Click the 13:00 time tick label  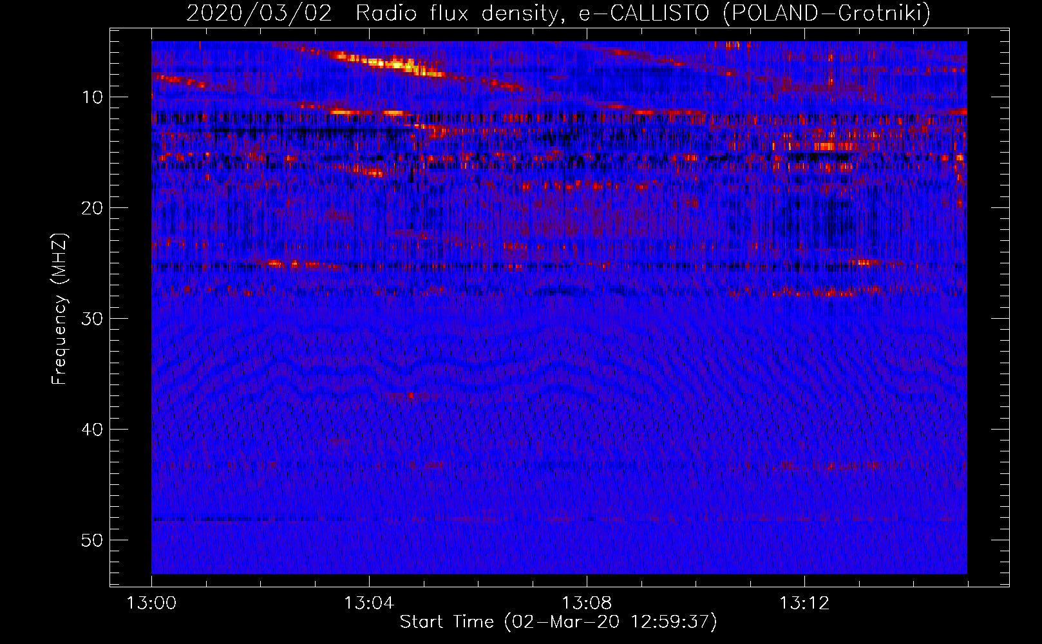151,603
